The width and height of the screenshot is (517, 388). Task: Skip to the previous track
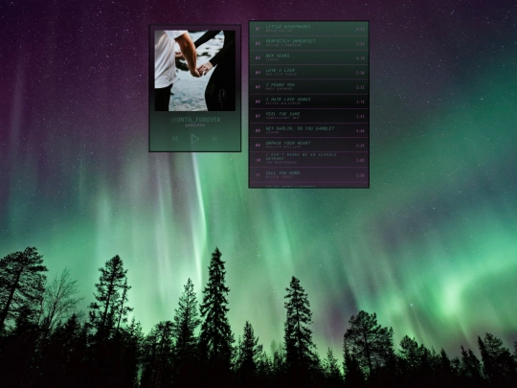(175, 139)
